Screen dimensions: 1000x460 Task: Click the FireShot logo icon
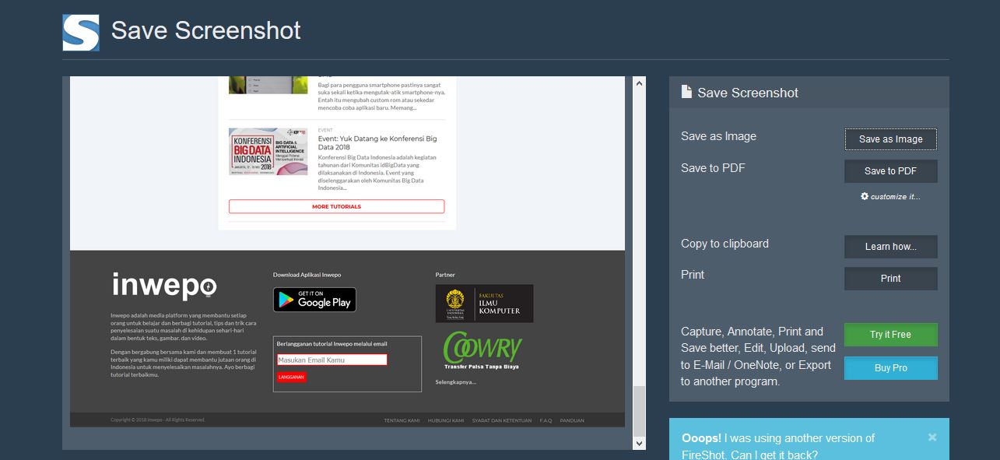pyautogui.click(x=81, y=33)
